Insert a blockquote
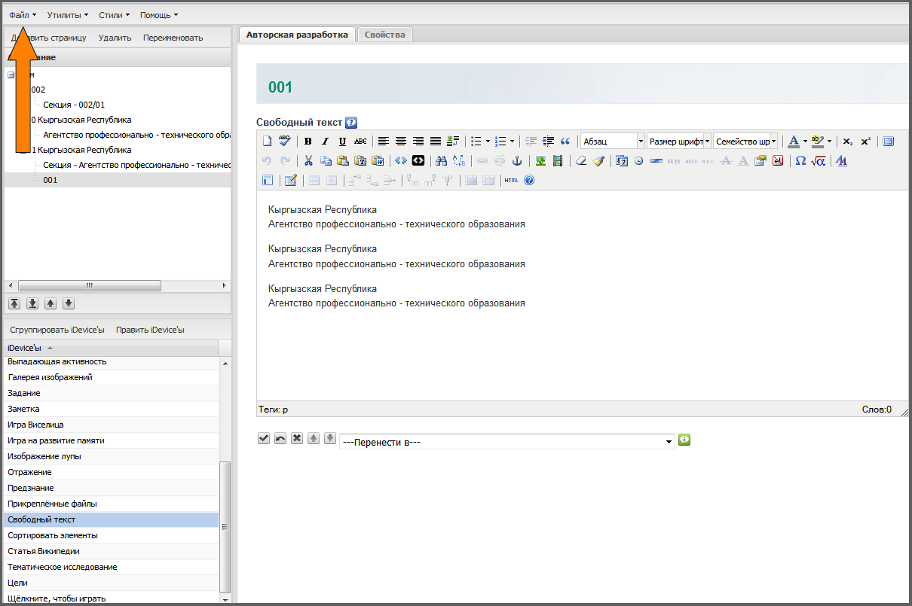This screenshot has height=606, width=912. 565,142
